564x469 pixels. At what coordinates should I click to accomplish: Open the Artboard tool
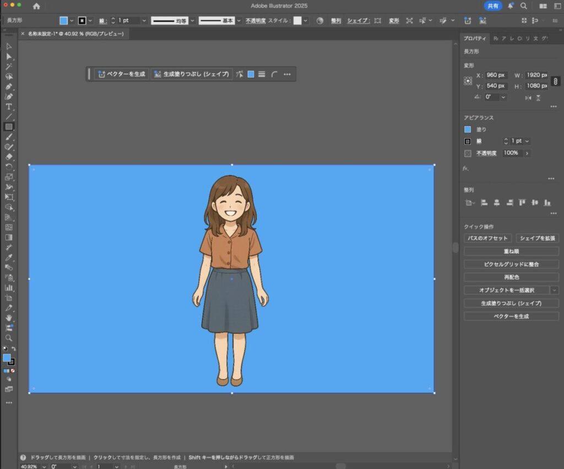tap(9, 298)
